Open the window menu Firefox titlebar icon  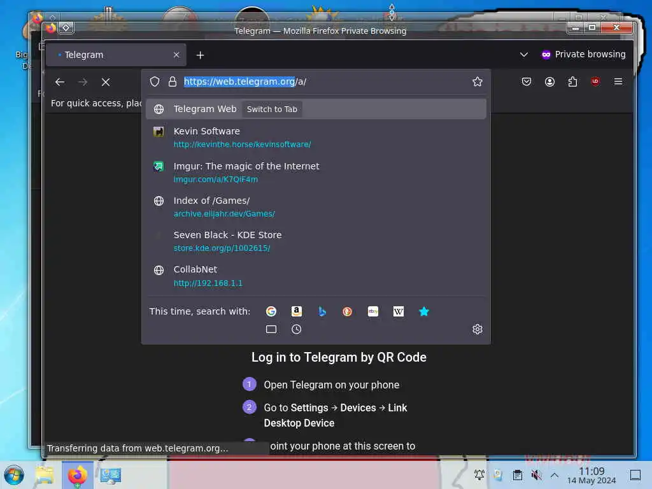coord(51,28)
